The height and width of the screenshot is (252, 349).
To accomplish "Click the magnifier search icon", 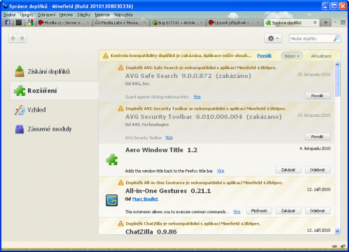I will click(x=336, y=38).
